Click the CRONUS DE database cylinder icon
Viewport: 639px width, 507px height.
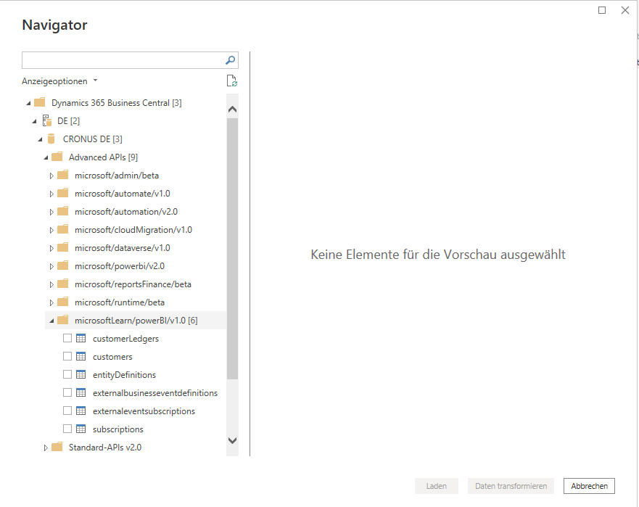(x=51, y=139)
